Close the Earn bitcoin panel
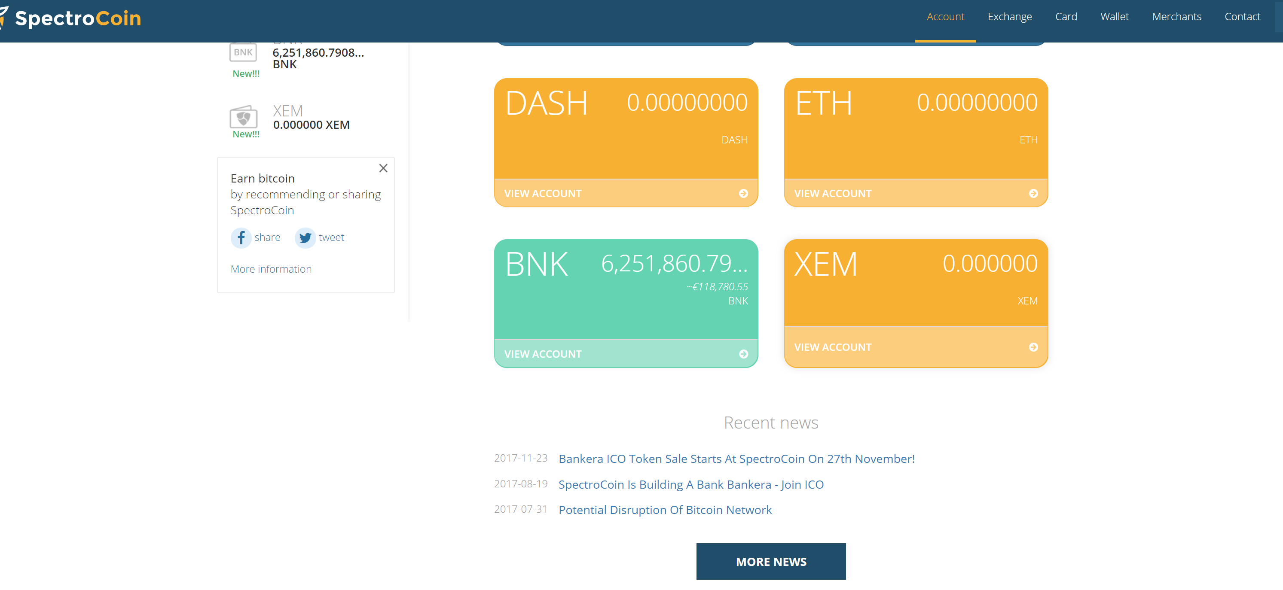 pyautogui.click(x=383, y=168)
